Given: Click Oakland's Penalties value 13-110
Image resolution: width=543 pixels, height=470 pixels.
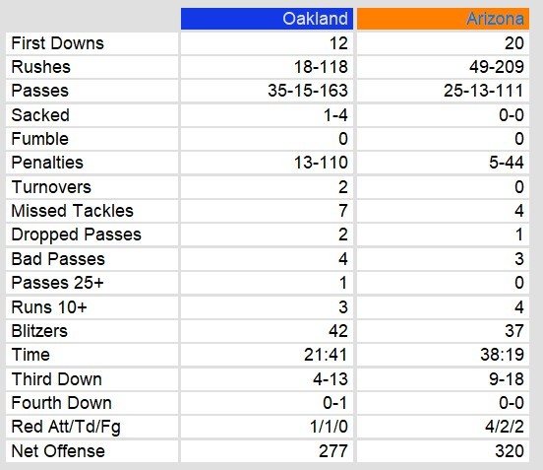Looking at the screenshot, I should click(321, 163).
